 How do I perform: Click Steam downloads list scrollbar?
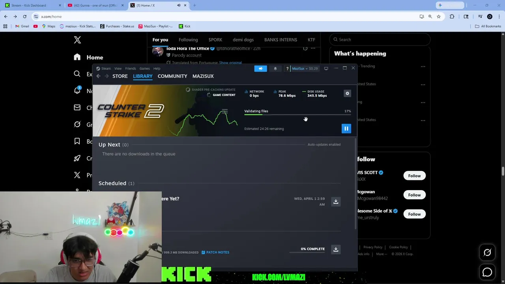point(355,183)
